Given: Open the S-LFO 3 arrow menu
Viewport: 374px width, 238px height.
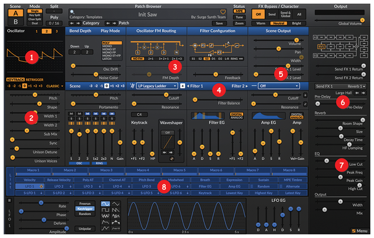Looking at the screenshot, I should point(100,193).
